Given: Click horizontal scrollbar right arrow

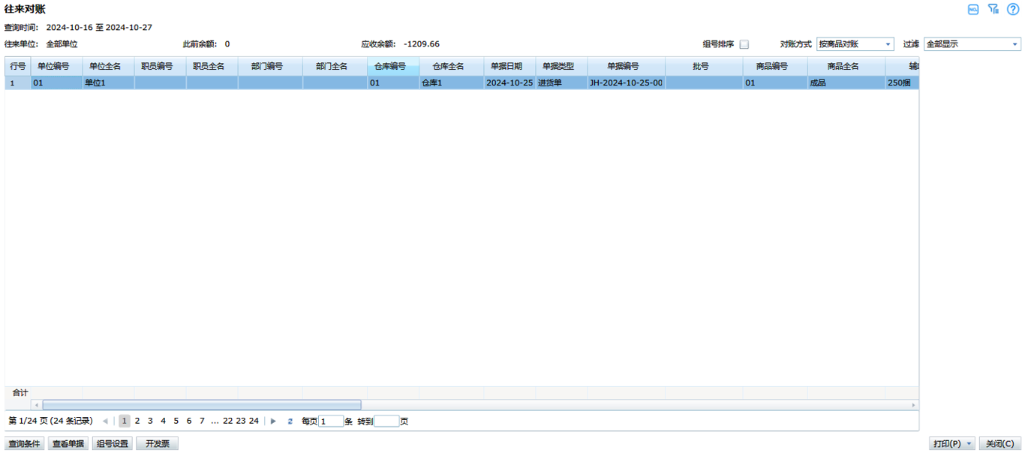Looking at the screenshot, I should point(913,405).
